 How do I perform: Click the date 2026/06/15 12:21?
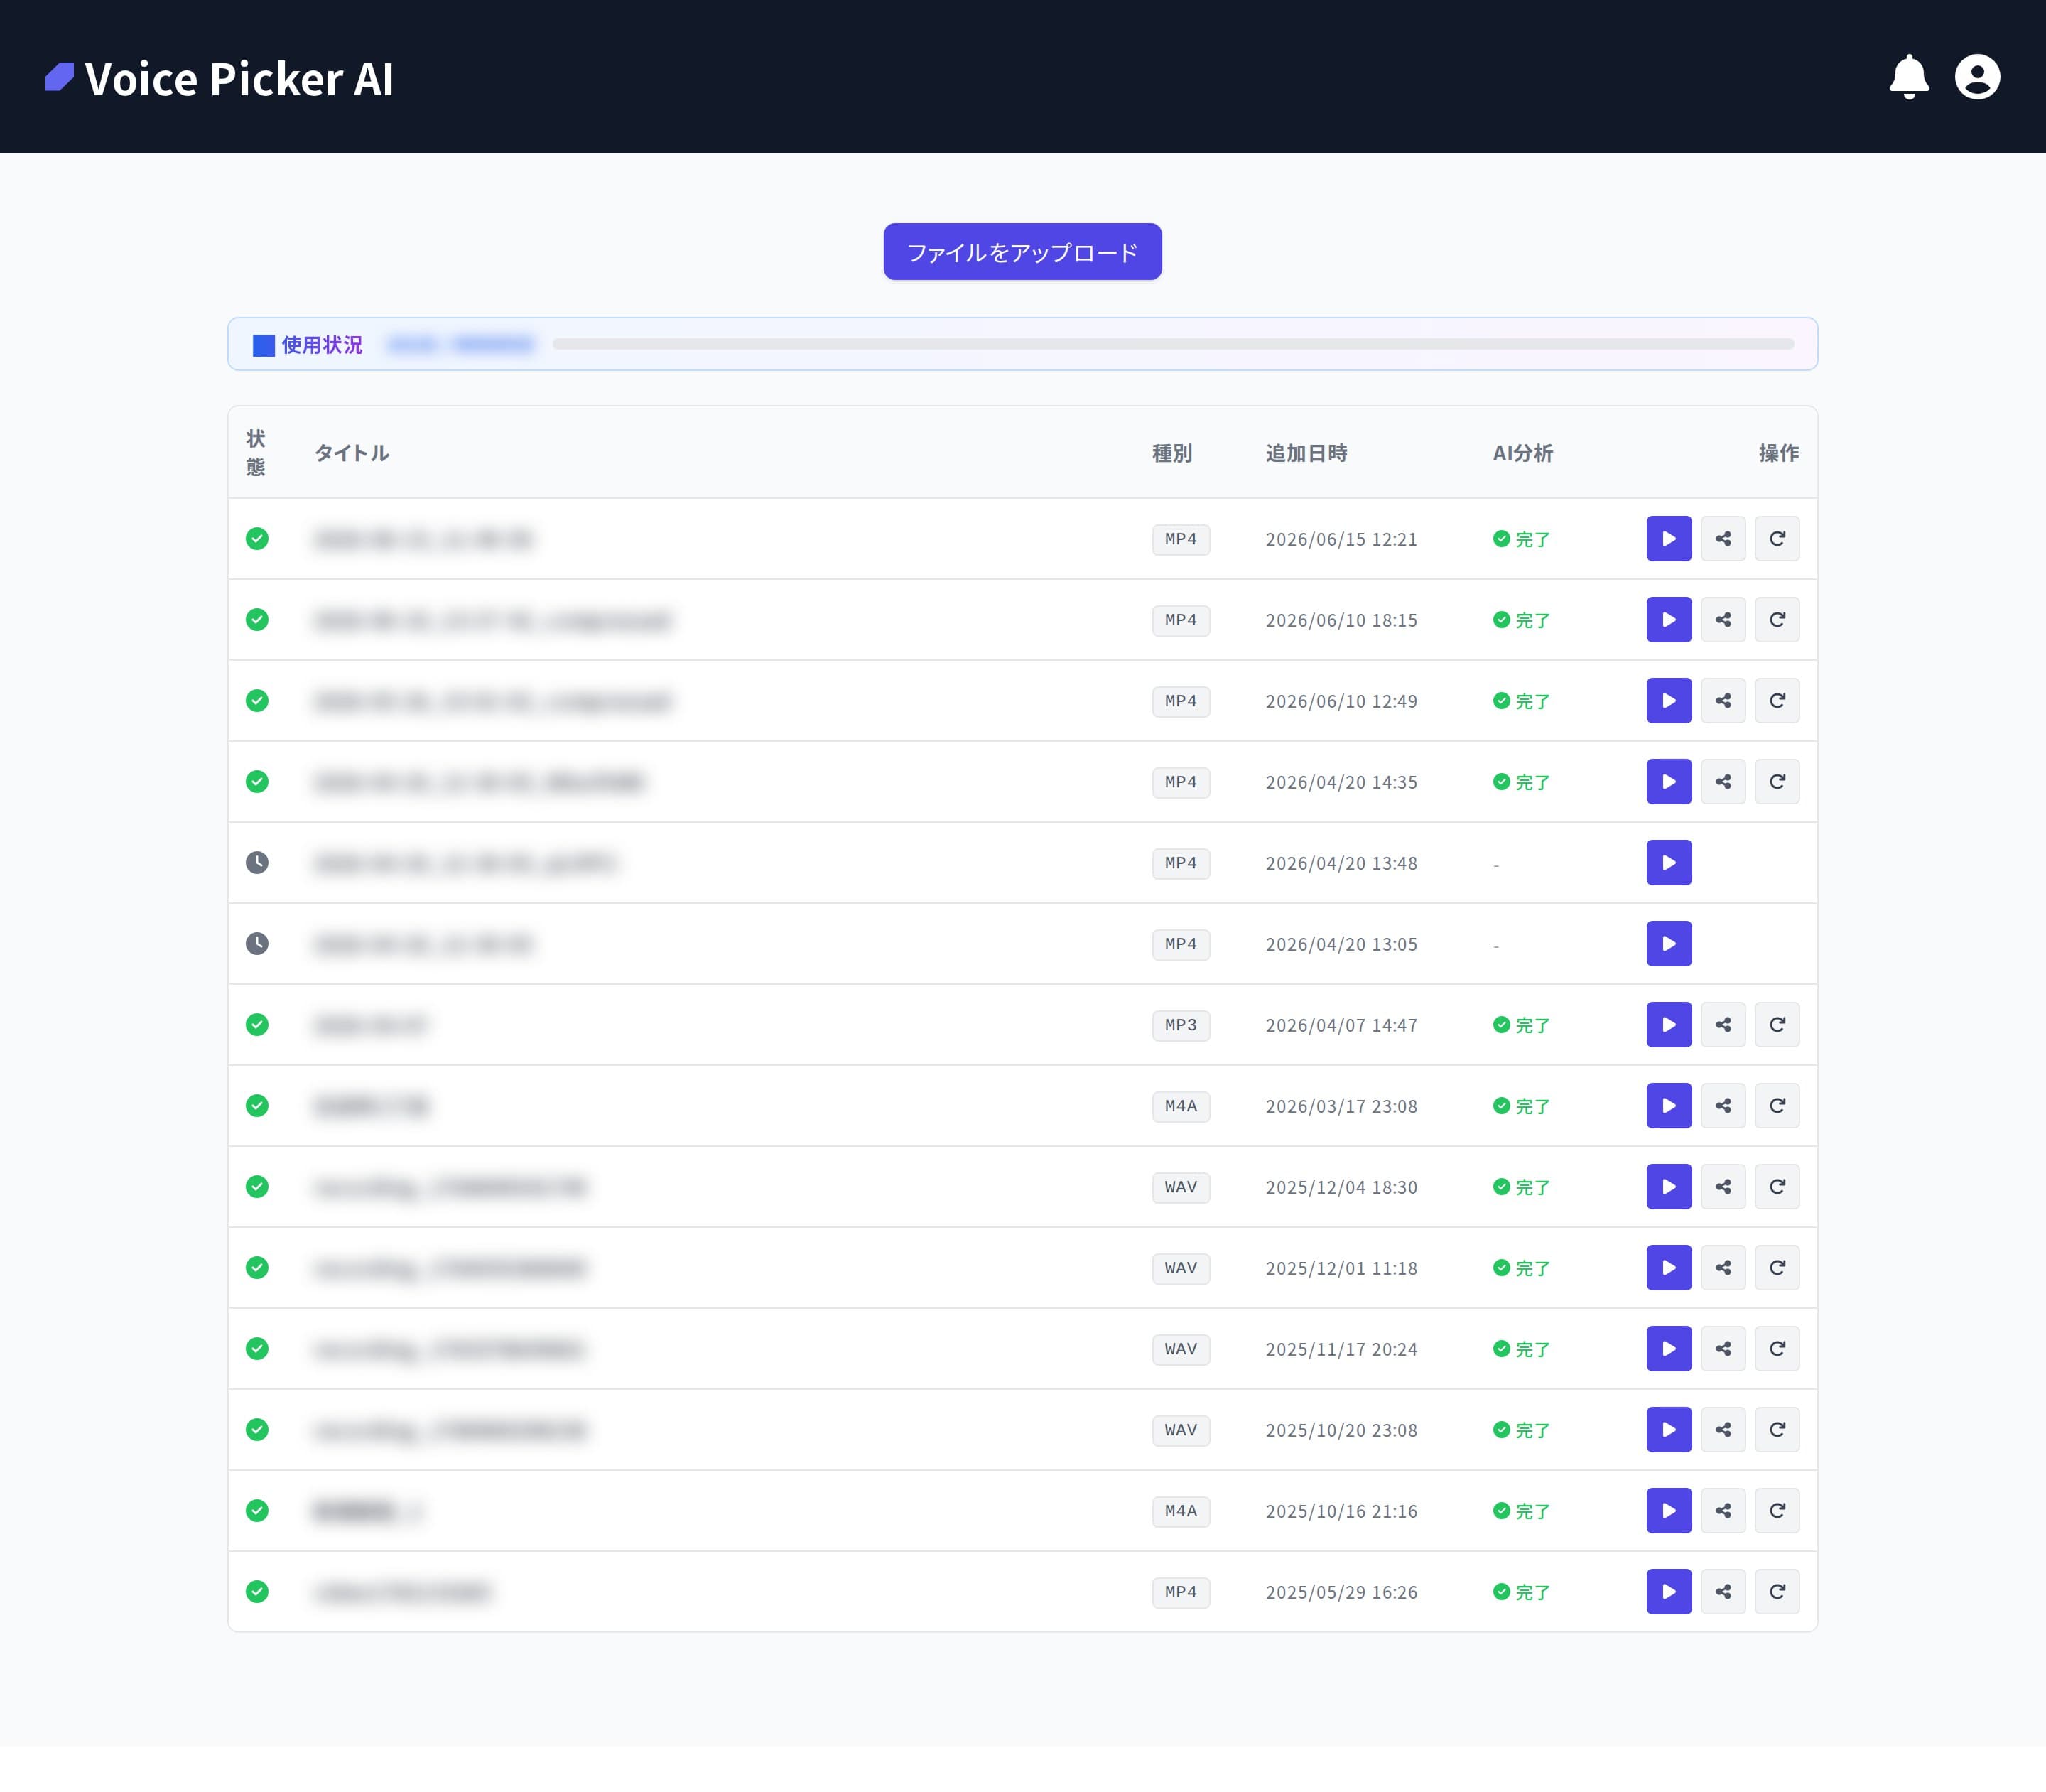pyautogui.click(x=1341, y=539)
